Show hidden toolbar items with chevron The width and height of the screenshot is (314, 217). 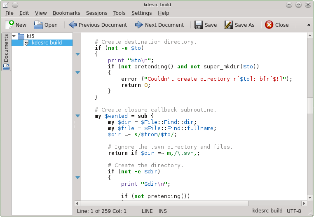point(309,25)
